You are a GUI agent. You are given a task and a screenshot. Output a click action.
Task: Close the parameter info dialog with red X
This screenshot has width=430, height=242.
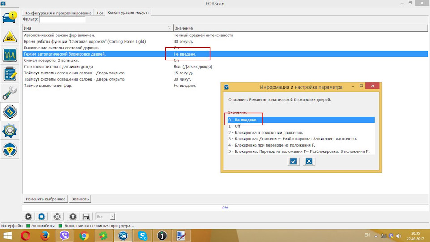point(372,86)
